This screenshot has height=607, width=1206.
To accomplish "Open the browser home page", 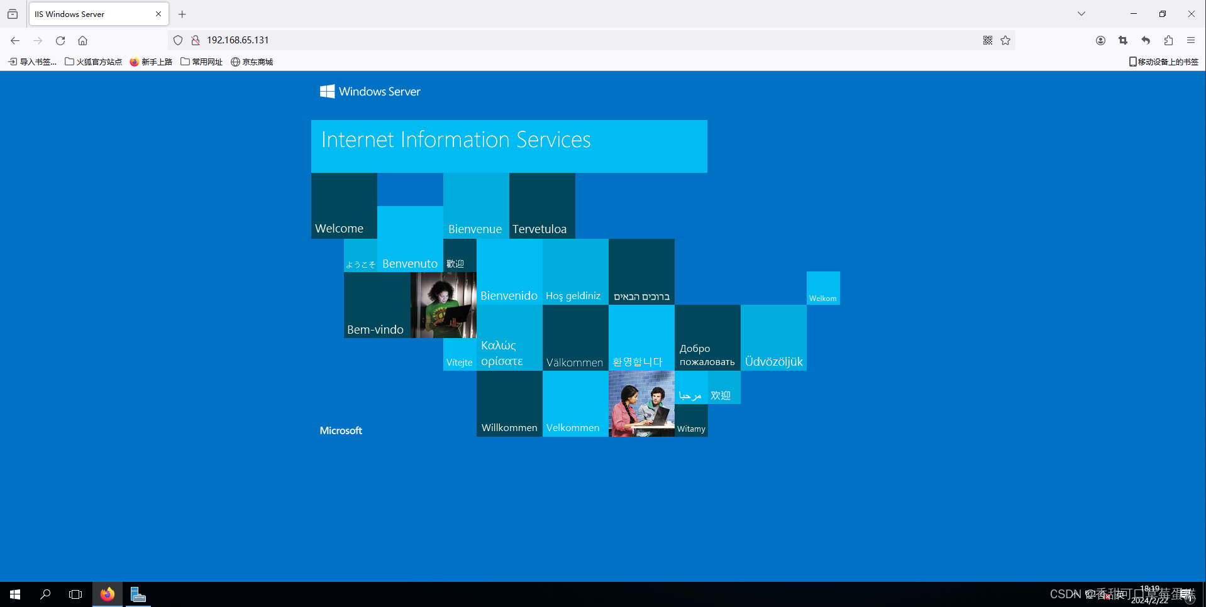I will point(82,40).
